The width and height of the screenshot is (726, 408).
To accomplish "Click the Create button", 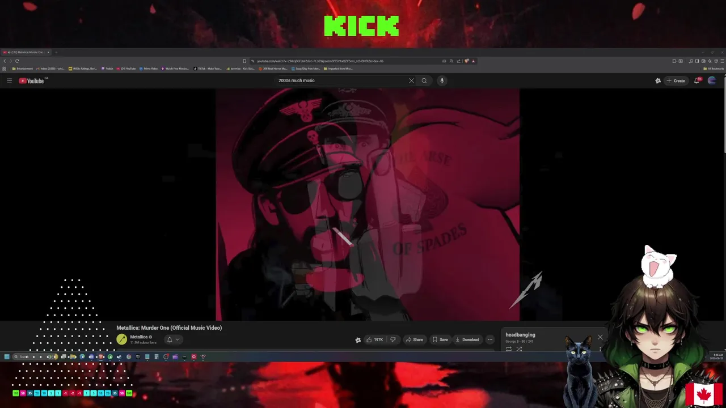I will (x=676, y=80).
